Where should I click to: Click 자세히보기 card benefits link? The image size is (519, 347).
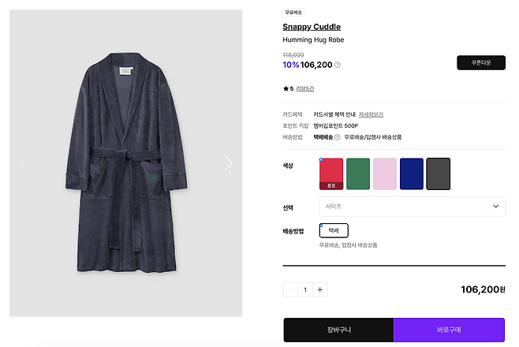pyautogui.click(x=371, y=114)
